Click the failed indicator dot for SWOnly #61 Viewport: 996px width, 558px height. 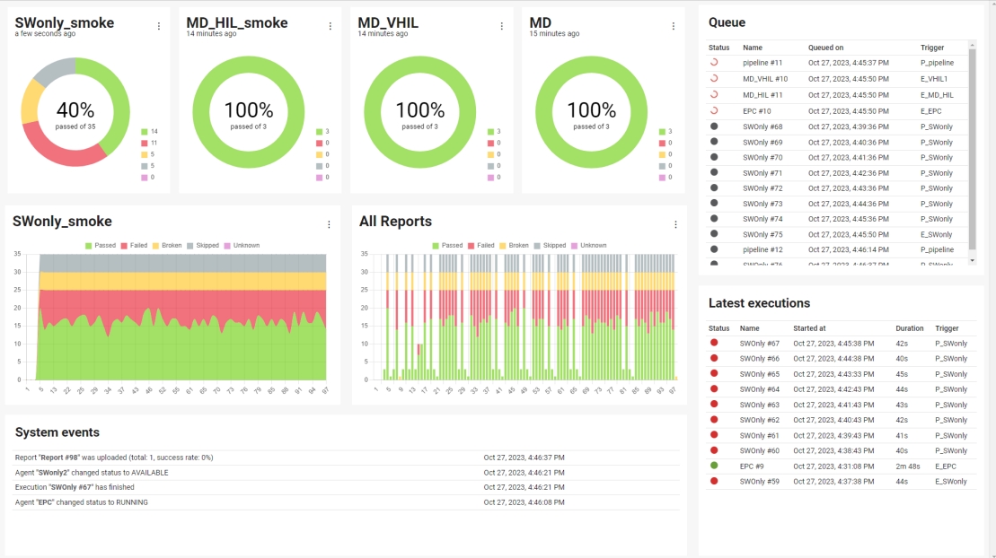point(714,435)
